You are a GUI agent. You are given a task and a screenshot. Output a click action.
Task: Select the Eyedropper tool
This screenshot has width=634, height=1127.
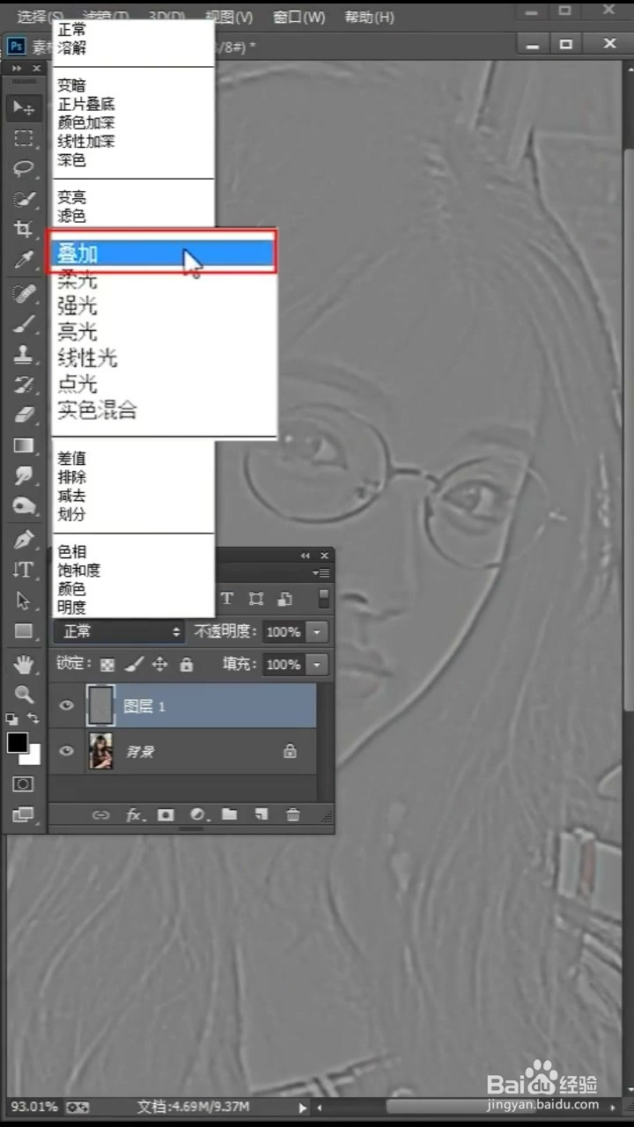tap(24, 260)
